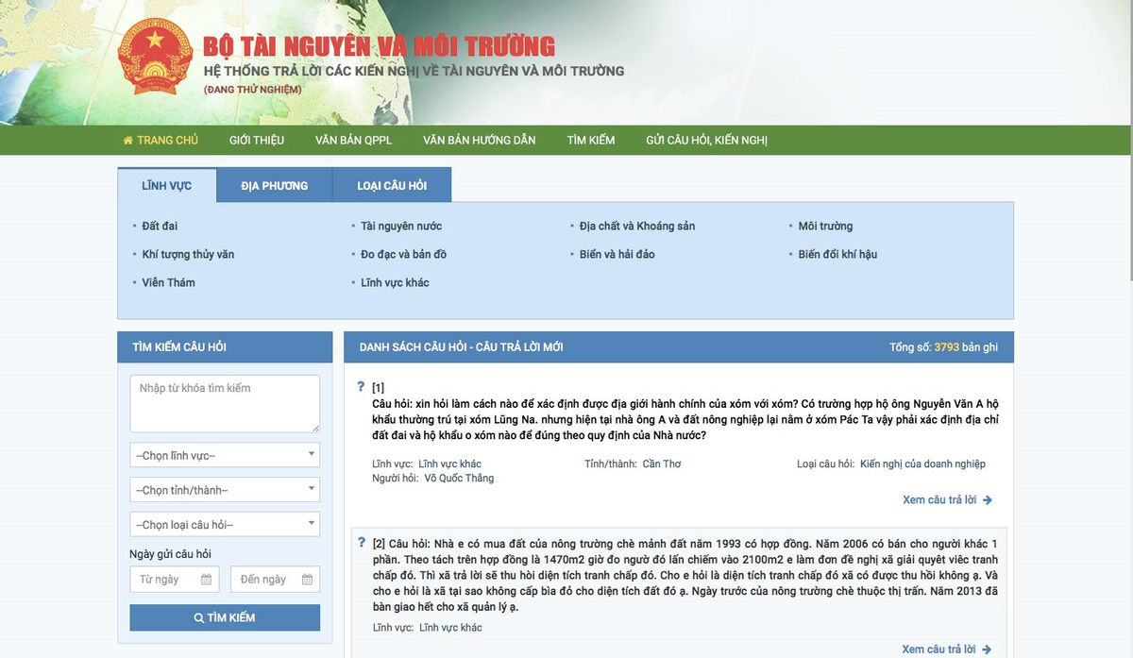Image resolution: width=1133 pixels, height=658 pixels.
Task: Switch to the Địa phương tab
Action: pos(274,186)
